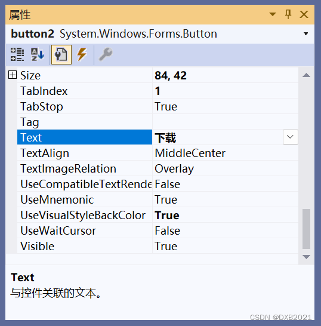Screen dimensions: 321x326
Task: Click UseMnemonic value True
Action: 226,199
